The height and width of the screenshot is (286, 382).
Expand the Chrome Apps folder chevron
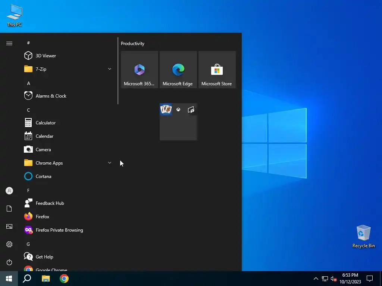pos(110,163)
